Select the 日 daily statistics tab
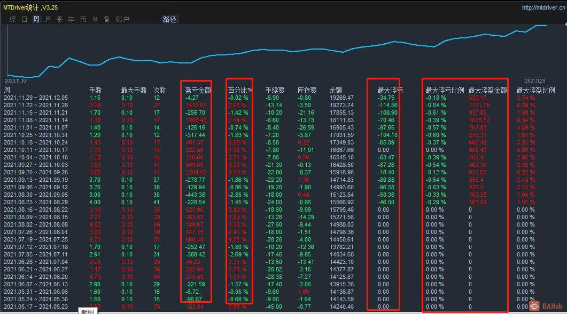 tap(24, 20)
